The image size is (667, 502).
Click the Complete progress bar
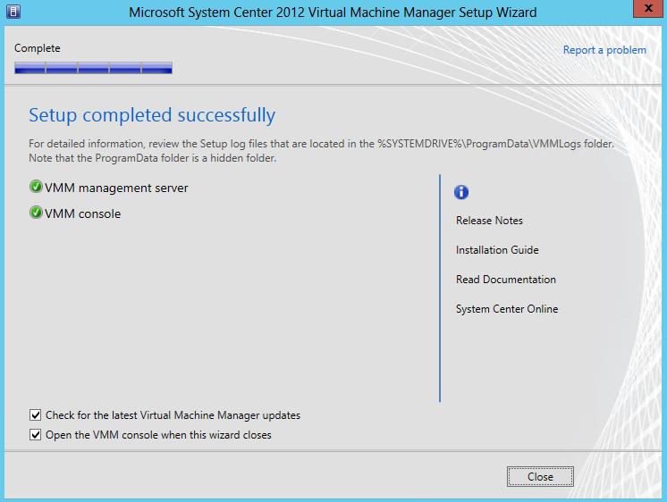tap(93, 68)
